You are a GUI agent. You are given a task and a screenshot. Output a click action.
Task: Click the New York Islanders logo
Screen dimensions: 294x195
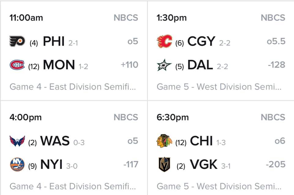point(17,164)
